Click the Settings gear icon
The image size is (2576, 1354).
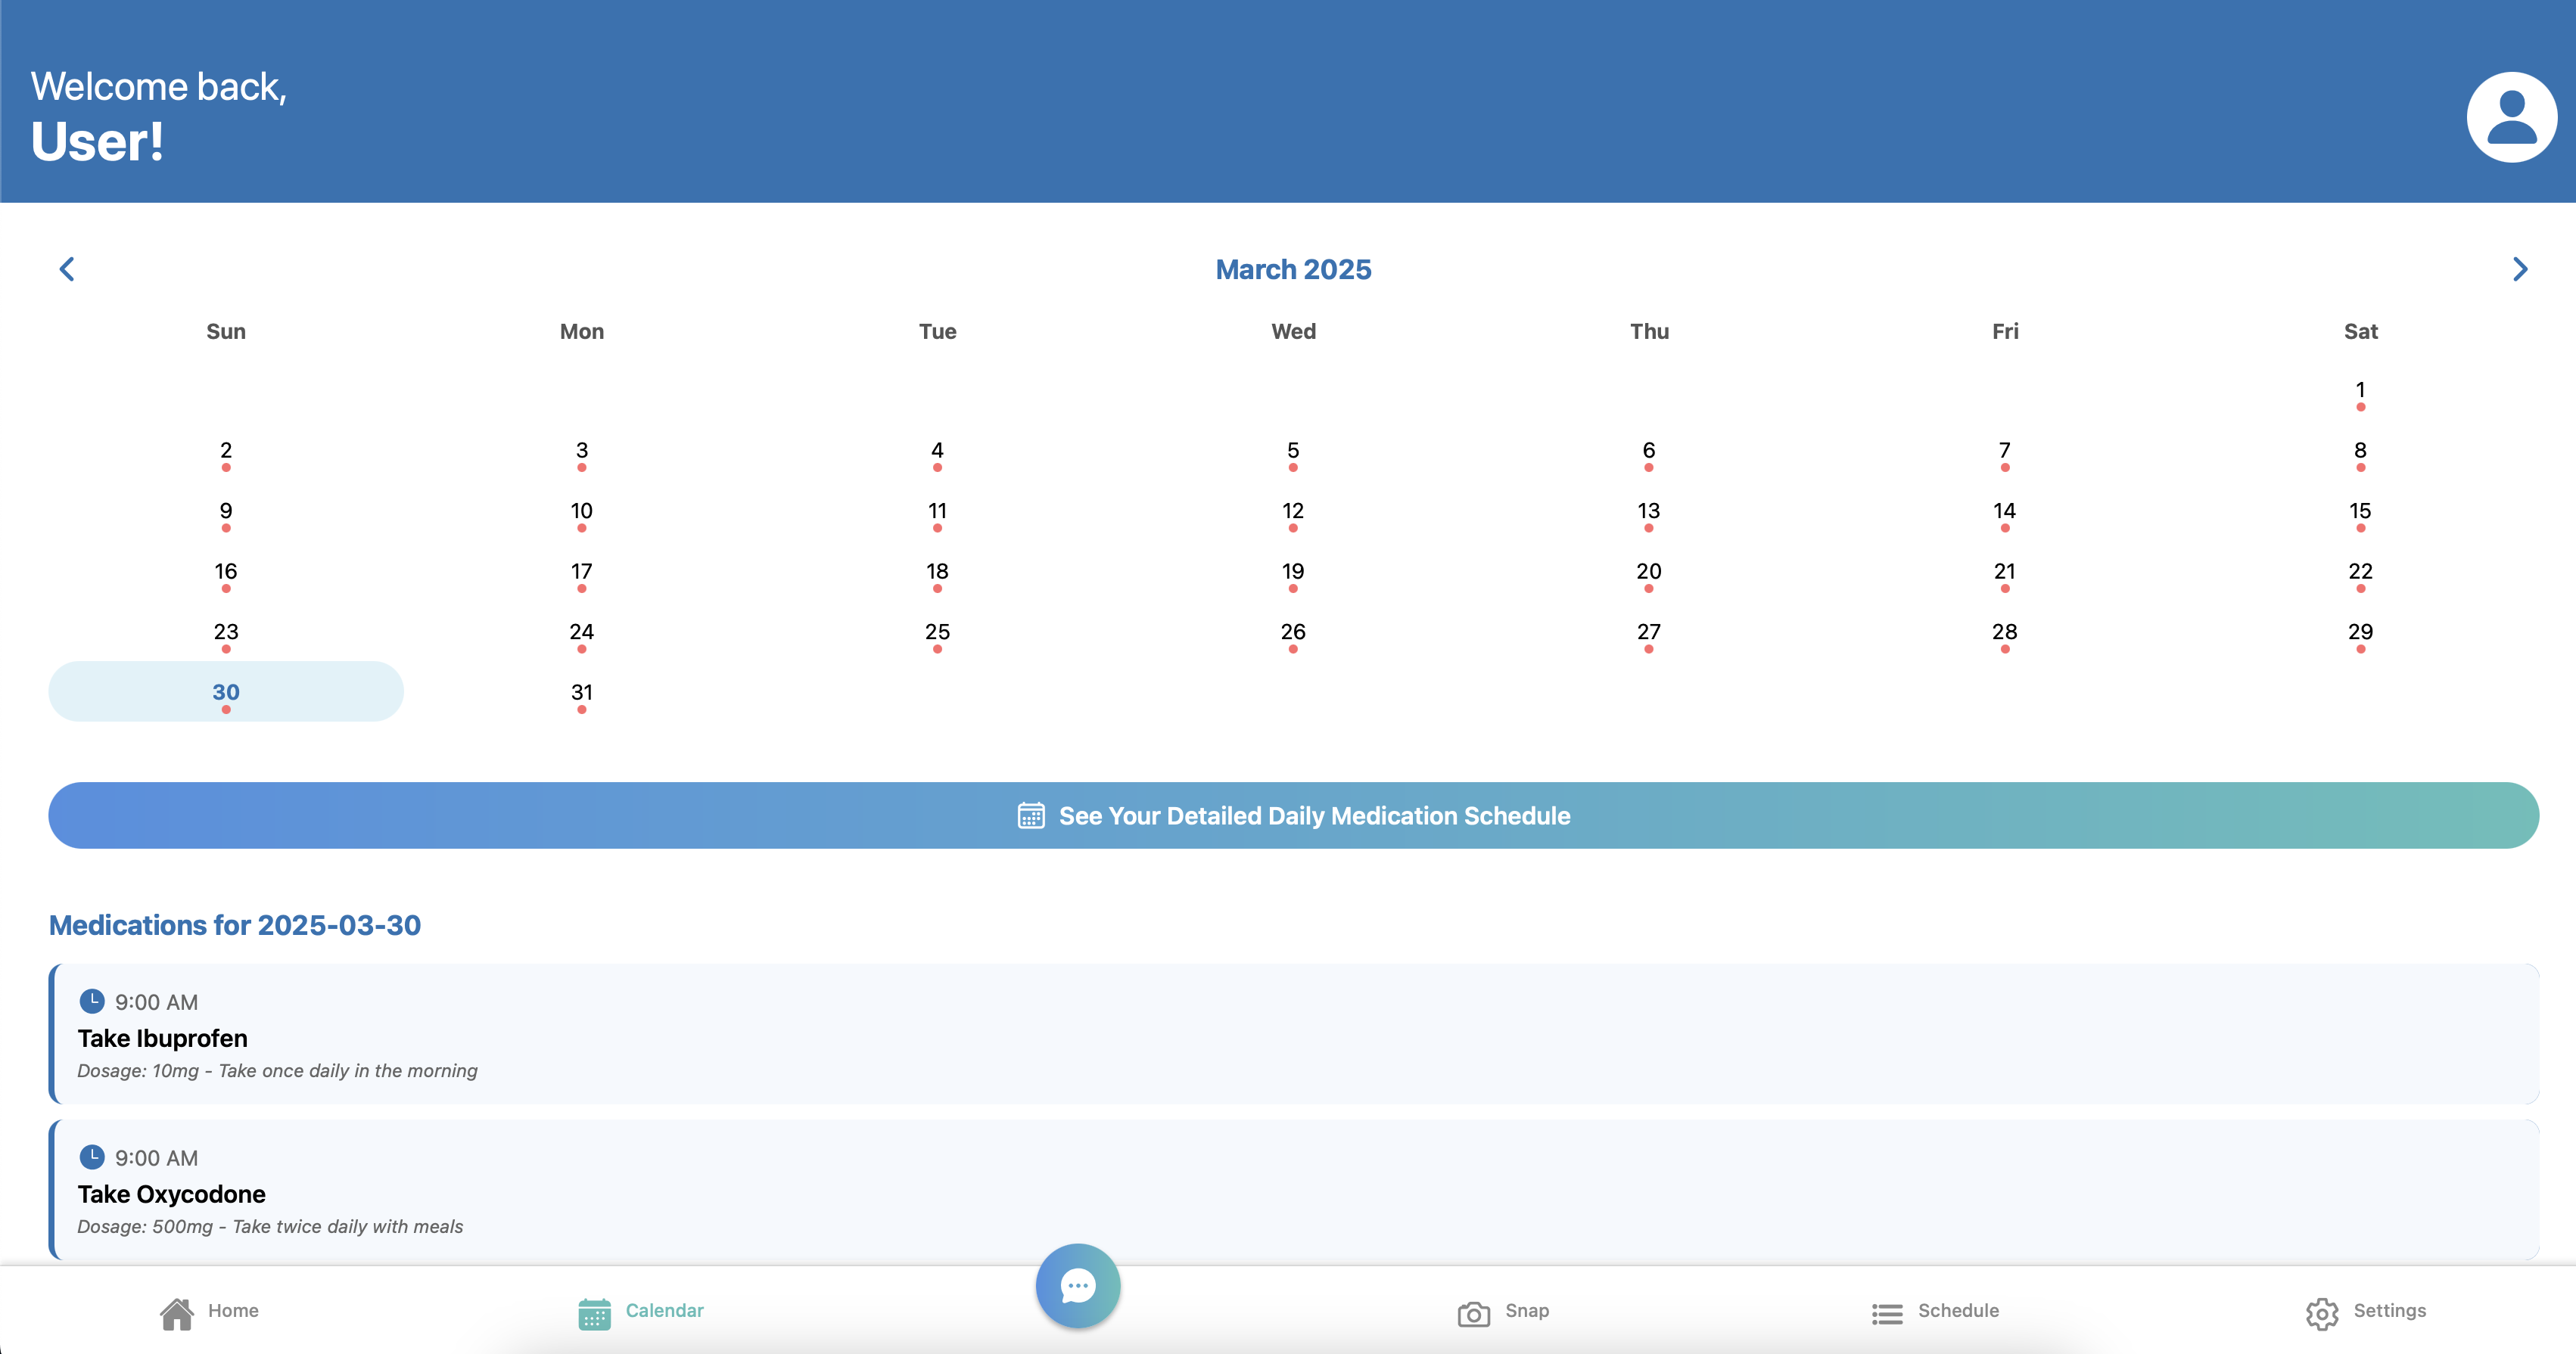click(2321, 1312)
